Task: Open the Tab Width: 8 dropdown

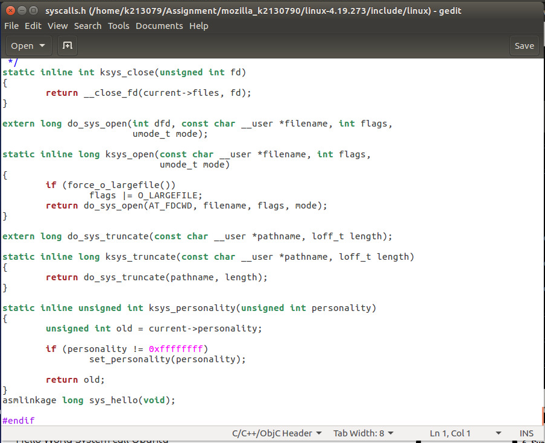Action: pos(362,433)
